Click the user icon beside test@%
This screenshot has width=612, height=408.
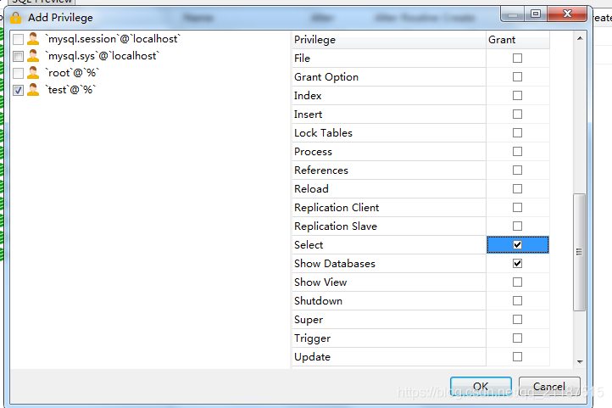pyautogui.click(x=33, y=90)
